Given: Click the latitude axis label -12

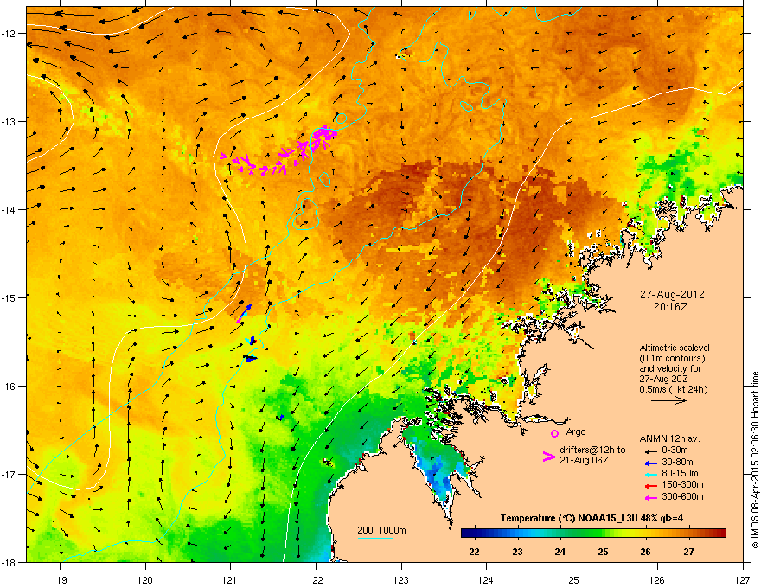Looking at the screenshot, I should tap(10, 33).
